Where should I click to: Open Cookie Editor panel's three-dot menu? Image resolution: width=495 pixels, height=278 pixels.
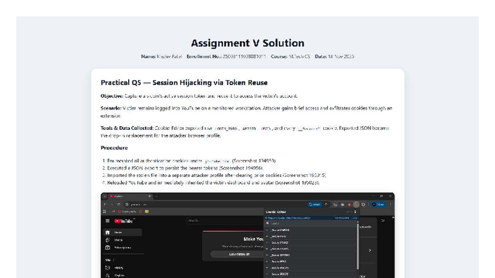tap(355, 212)
